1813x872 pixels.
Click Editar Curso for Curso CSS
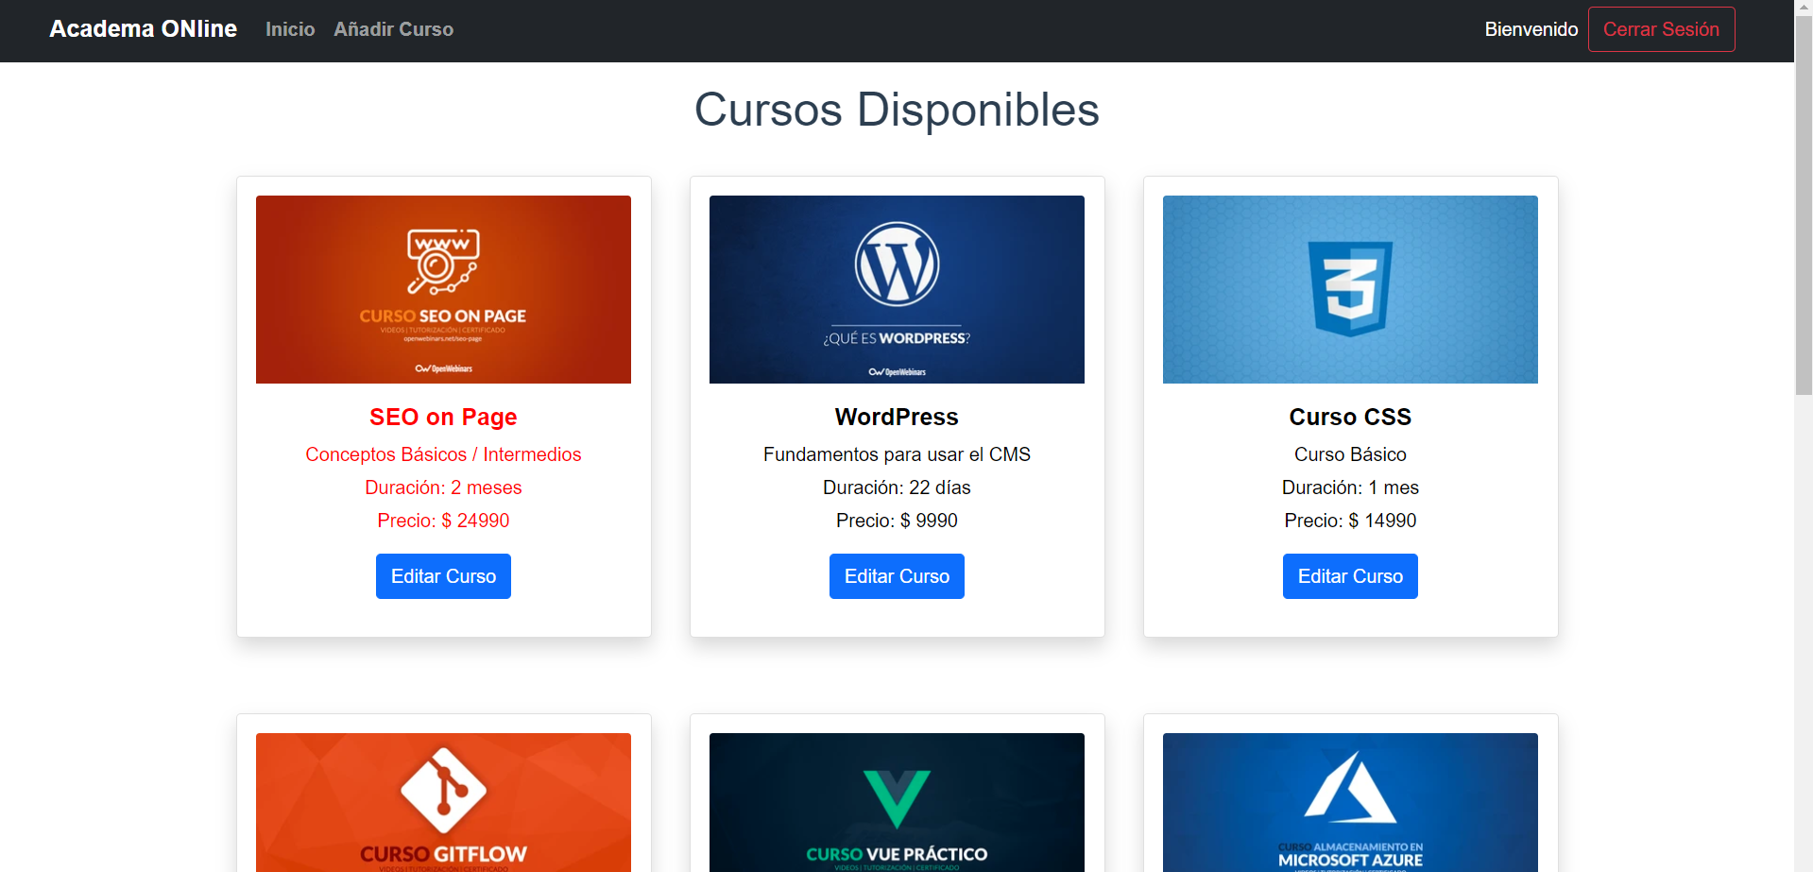[x=1350, y=576]
